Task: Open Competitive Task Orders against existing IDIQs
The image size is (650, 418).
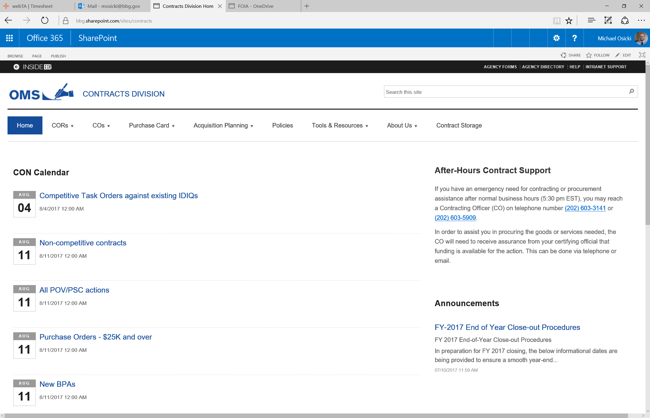Action: [x=119, y=196]
